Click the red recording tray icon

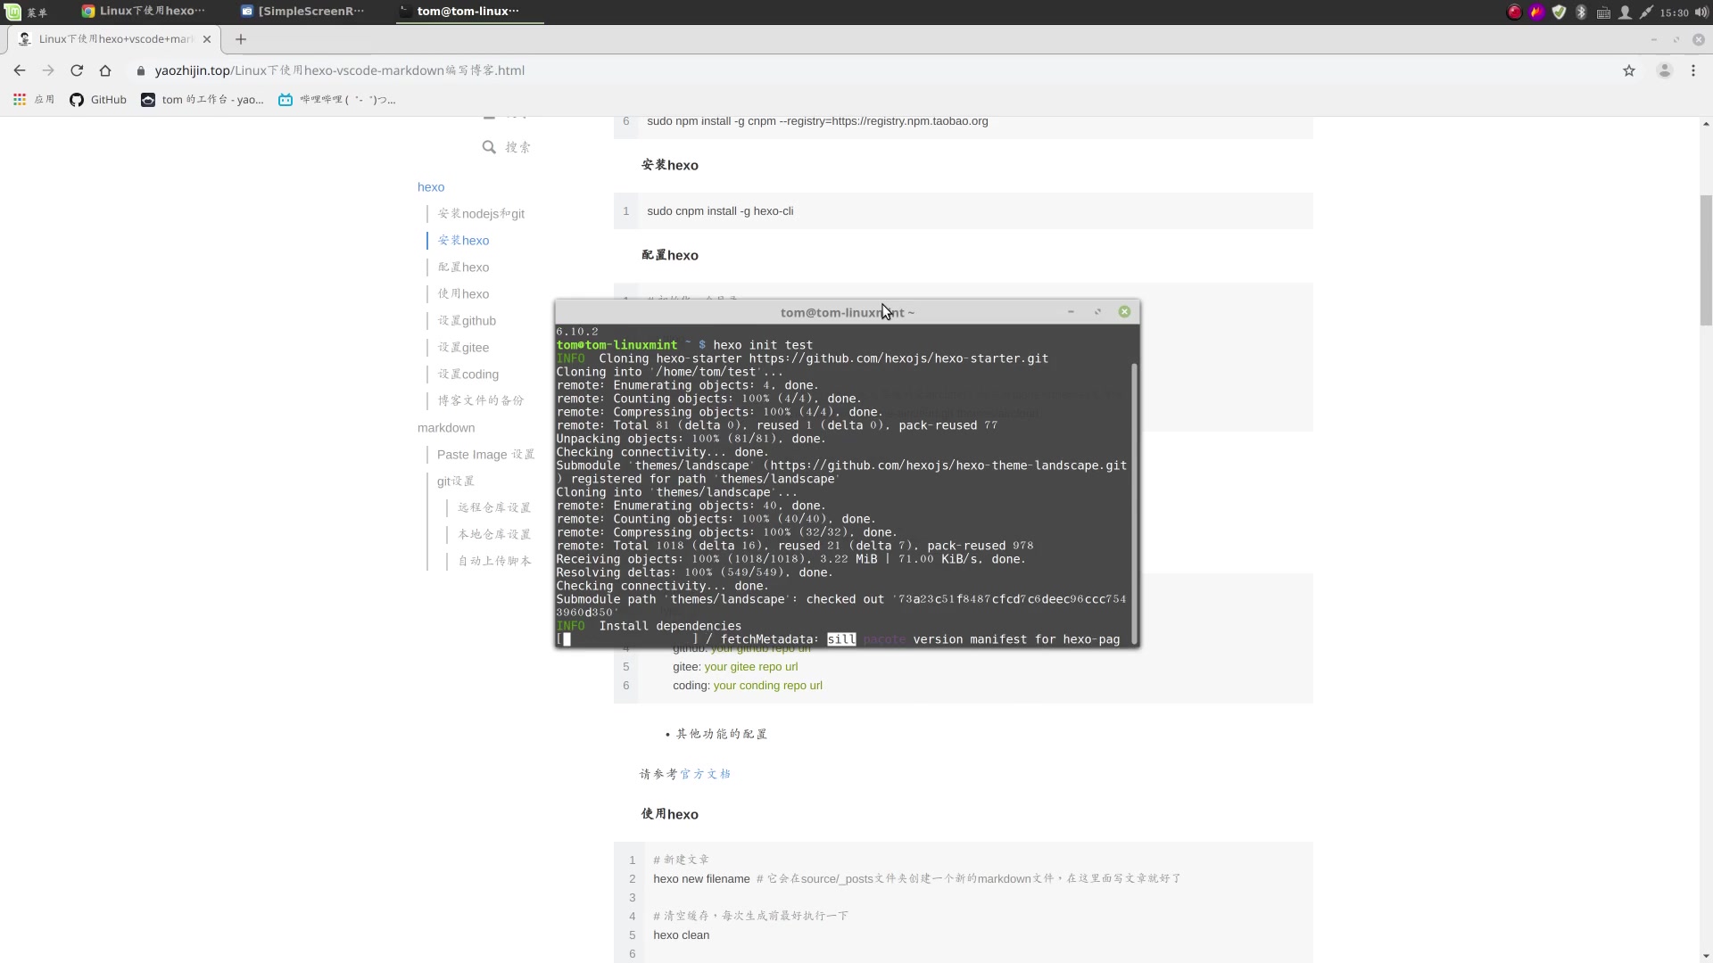coord(1514,12)
